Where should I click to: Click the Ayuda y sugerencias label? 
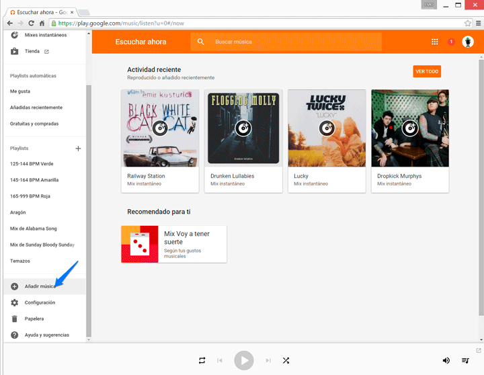pyautogui.click(x=47, y=335)
